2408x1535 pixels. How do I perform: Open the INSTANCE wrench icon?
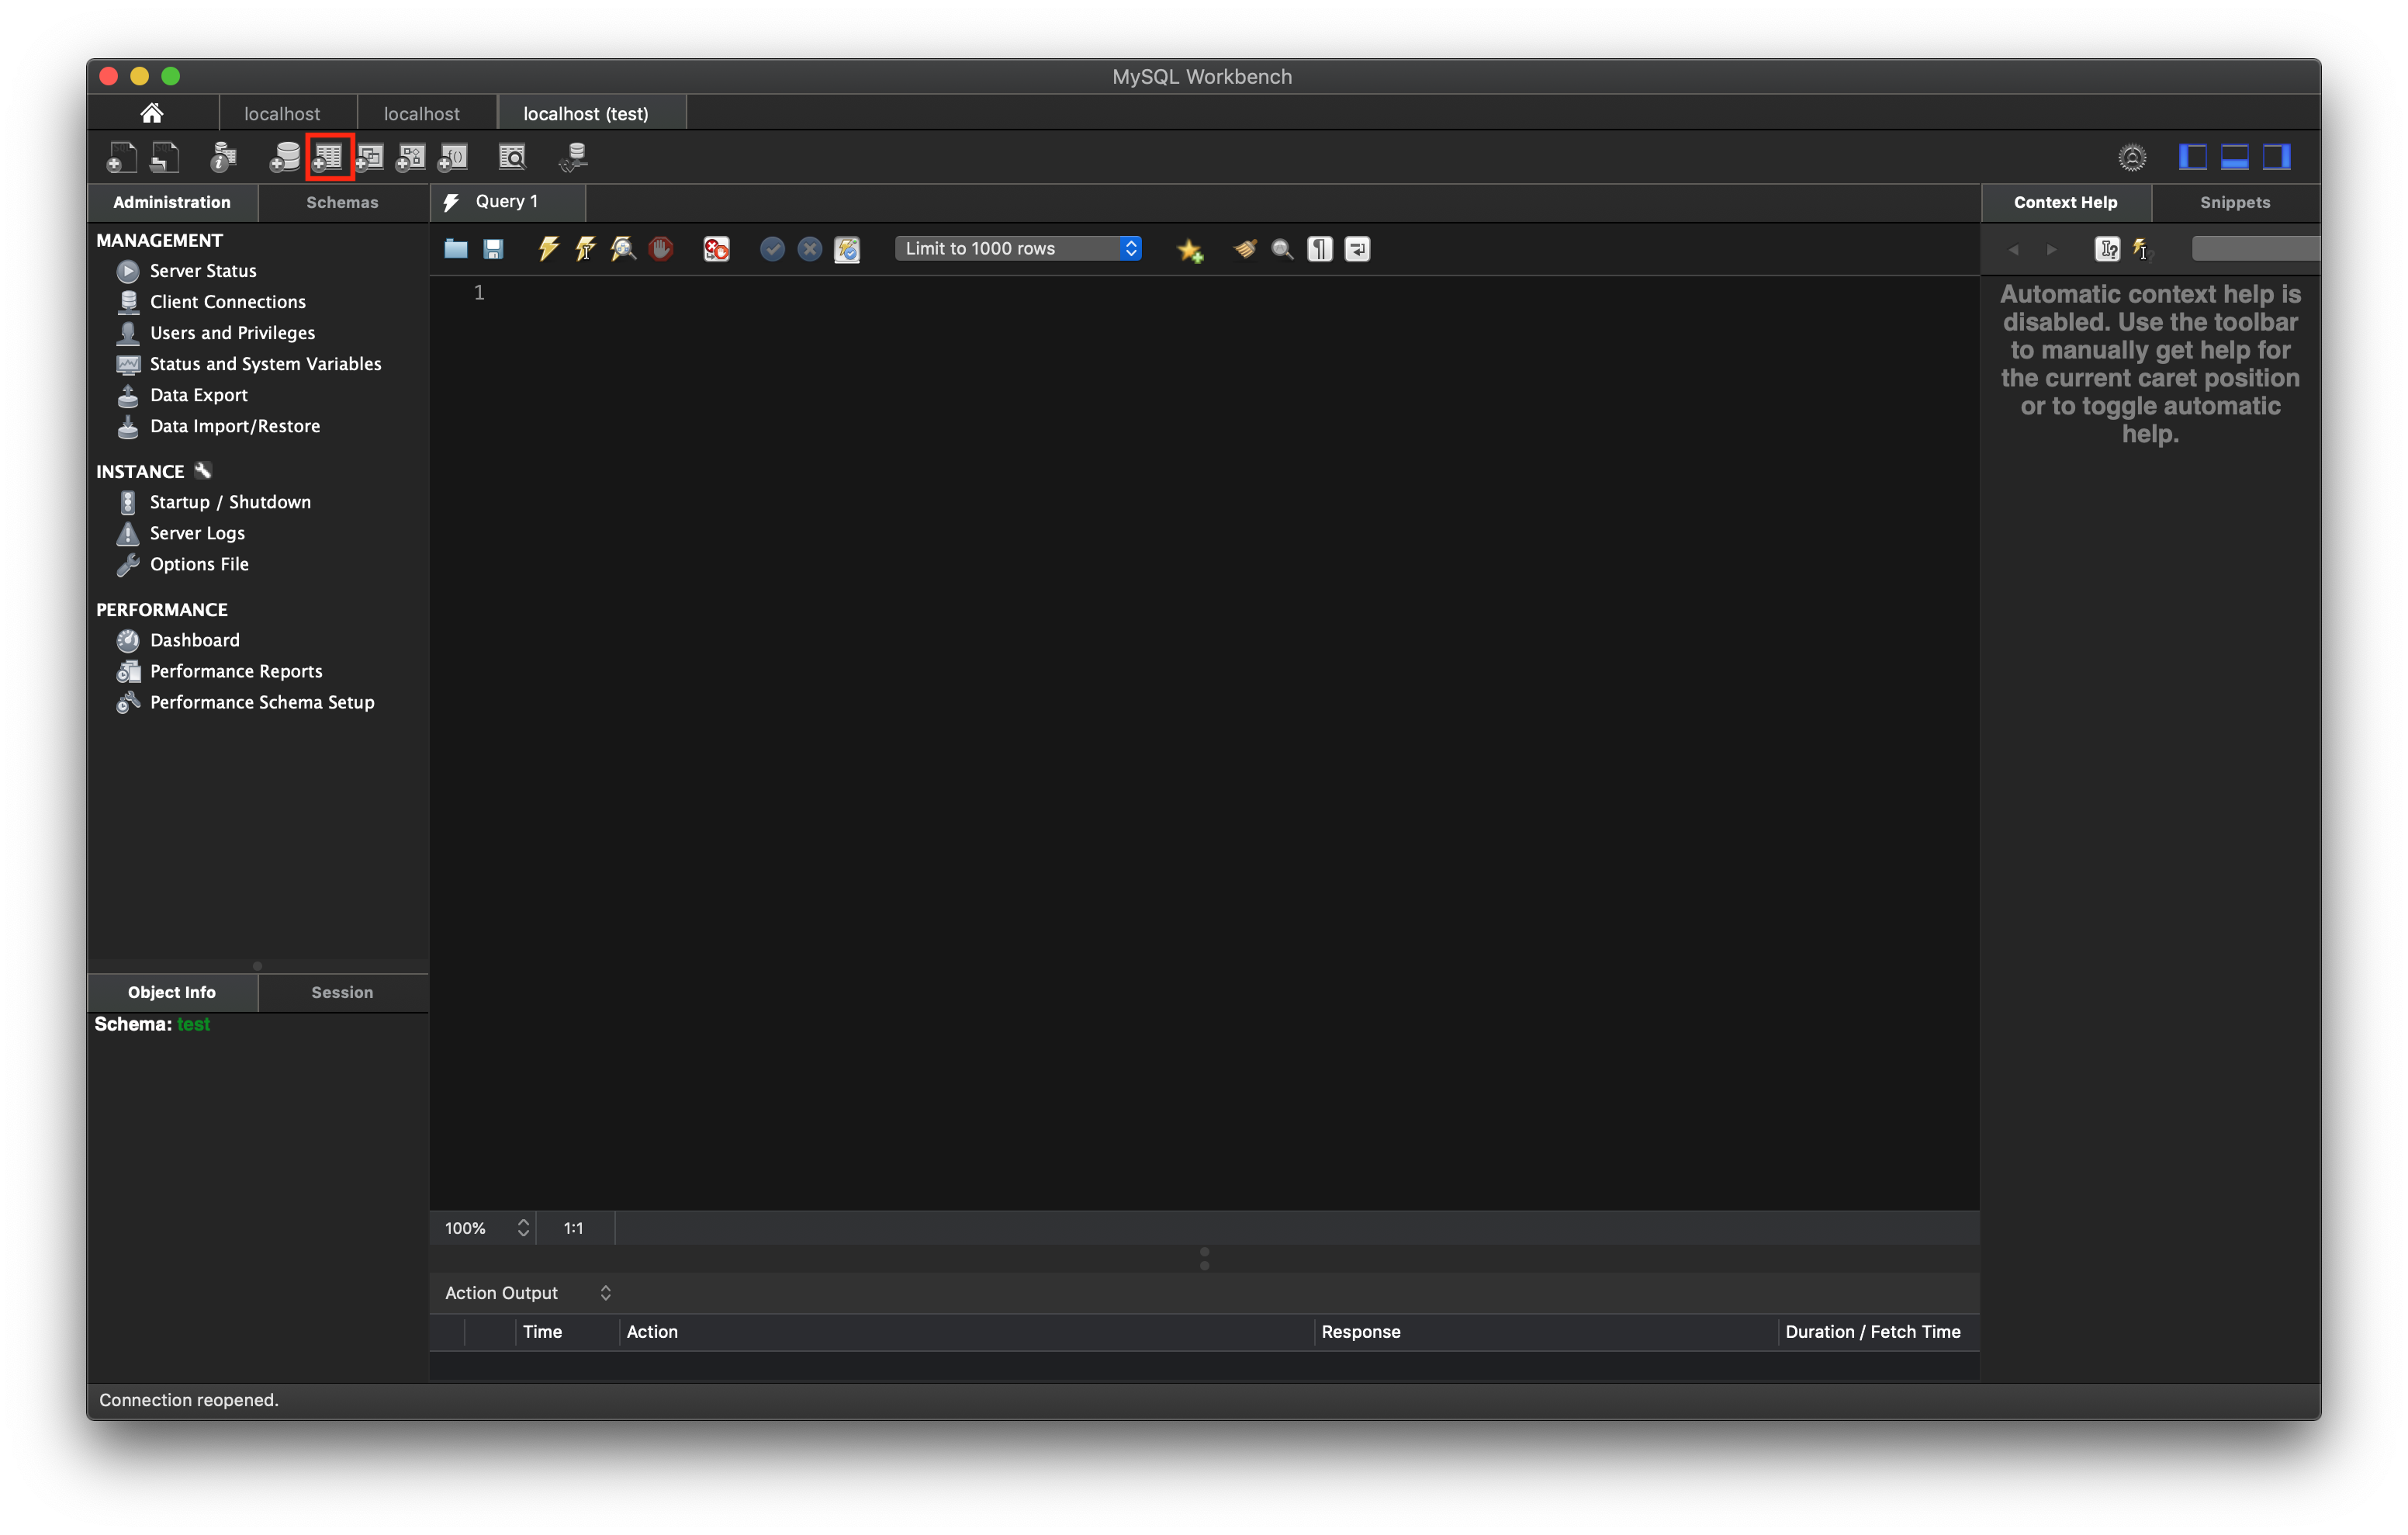(203, 470)
